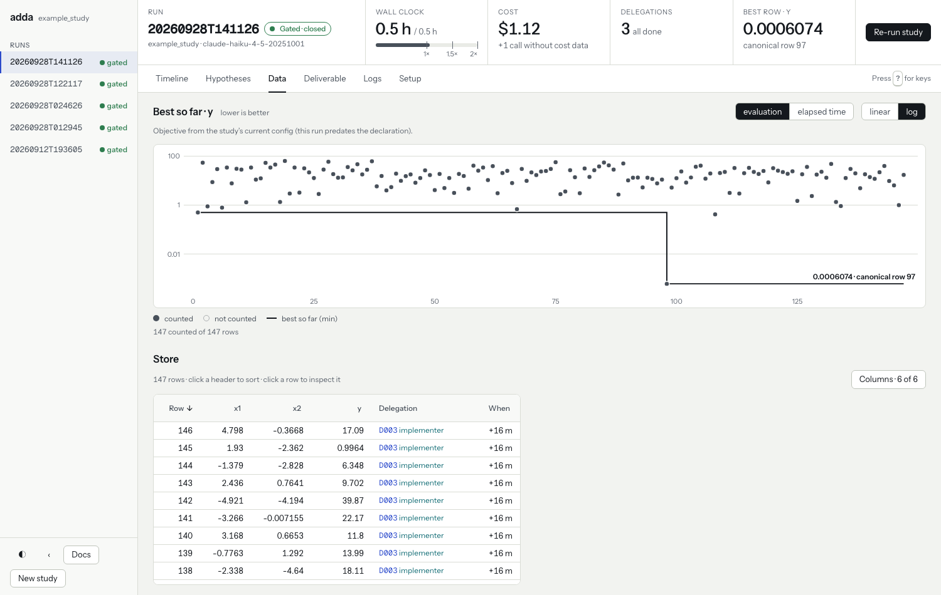Viewport: 941px width, 595px height.
Task: Click the $1.12 cost value
Action: (519, 29)
